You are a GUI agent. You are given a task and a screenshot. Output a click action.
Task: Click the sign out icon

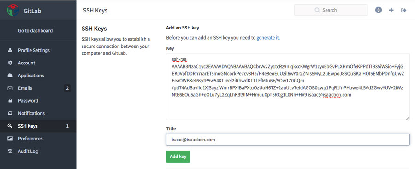pyautogui.click(x=403, y=10)
